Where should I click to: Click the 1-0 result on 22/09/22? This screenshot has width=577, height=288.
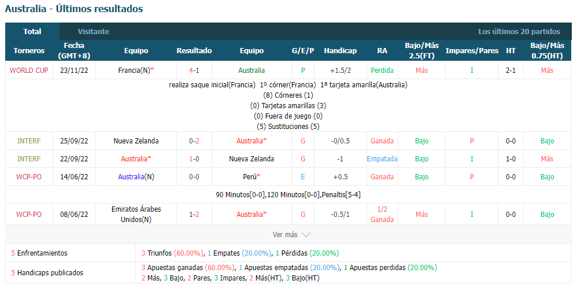pos(194,158)
